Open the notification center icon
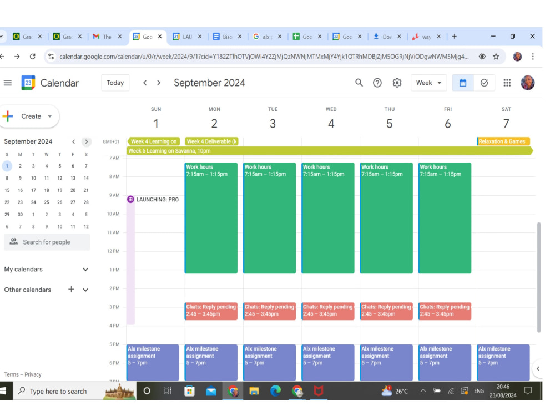Screen dimensions: 555x416 pos(528,391)
